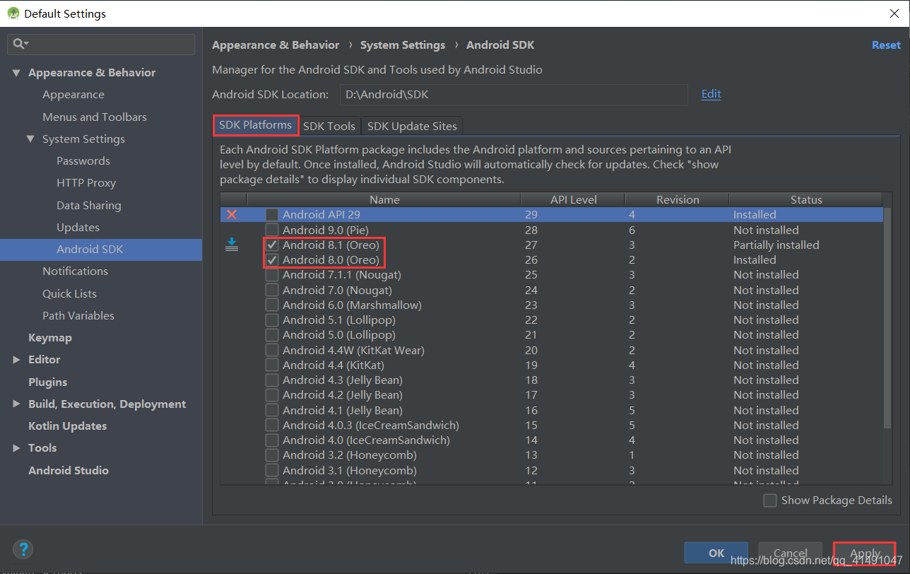Check the Android 7.1.1 (Nougat) checkbox
The image size is (910, 574).
(272, 275)
